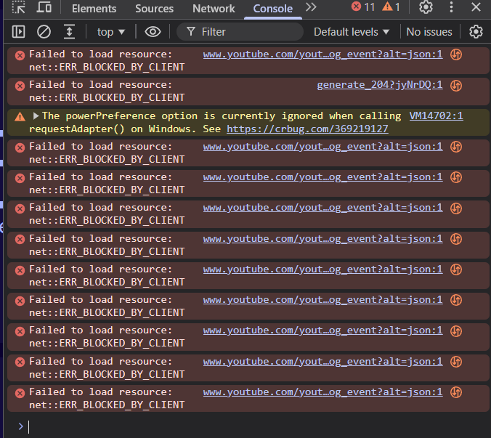
Task: Toggle the device toolbar icon
Action: pos(44,7)
